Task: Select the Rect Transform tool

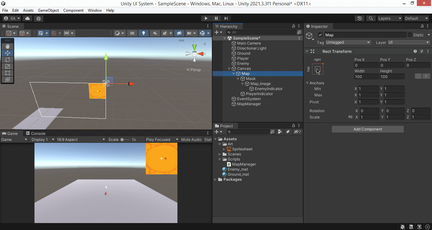Action: [x=7, y=73]
